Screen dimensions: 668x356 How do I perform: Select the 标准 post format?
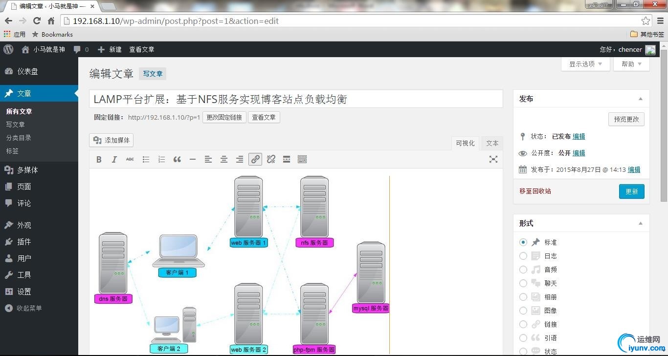(x=523, y=242)
